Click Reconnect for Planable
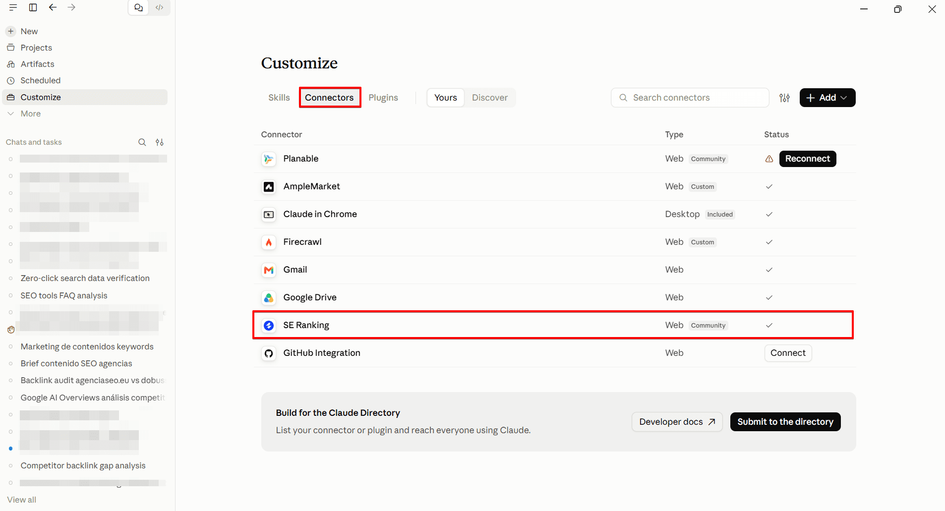This screenshot has height=511, width=945. (x=807, y=159)
